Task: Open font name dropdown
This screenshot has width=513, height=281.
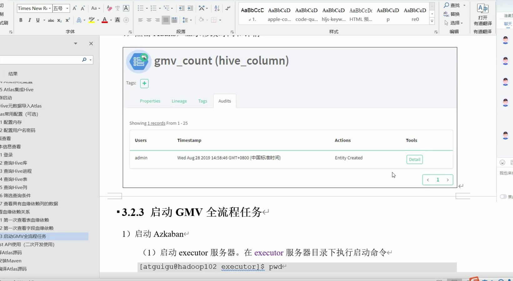Action: 50,8
